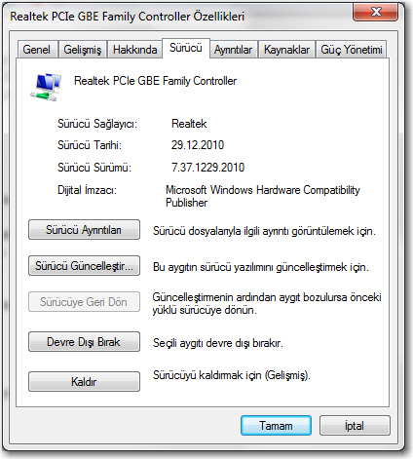
Task: Click the driver version 7.37.1229.2010
Action: pyautogui.click(x=207, y=168)
